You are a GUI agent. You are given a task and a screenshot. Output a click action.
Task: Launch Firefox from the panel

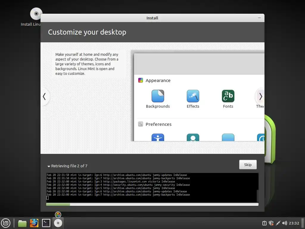(34, 223)
